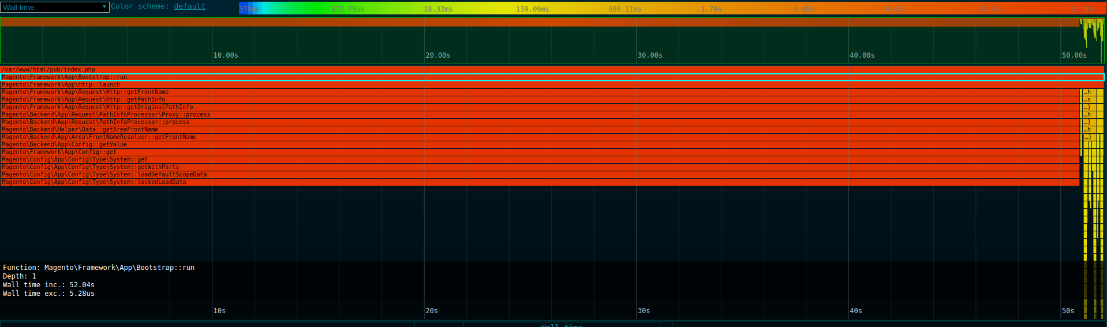Viewport: 1107px width, 327px height.
Task: Click the App\Http::launch frame
Action: click(552, 85)
